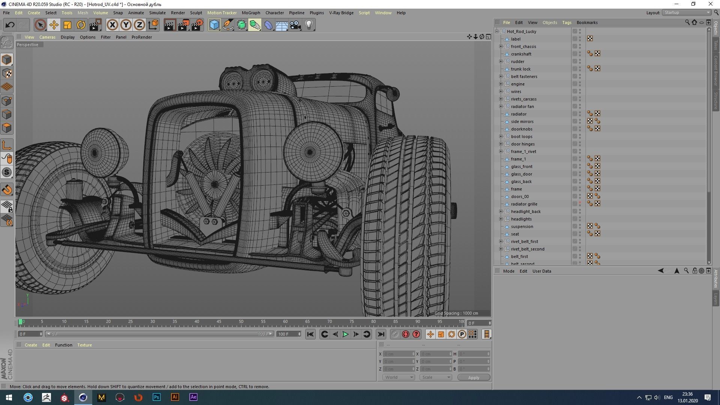This screenshot has height=405, width=720.
Task: Open material manager Texture menu
Action: pos(84,345)
